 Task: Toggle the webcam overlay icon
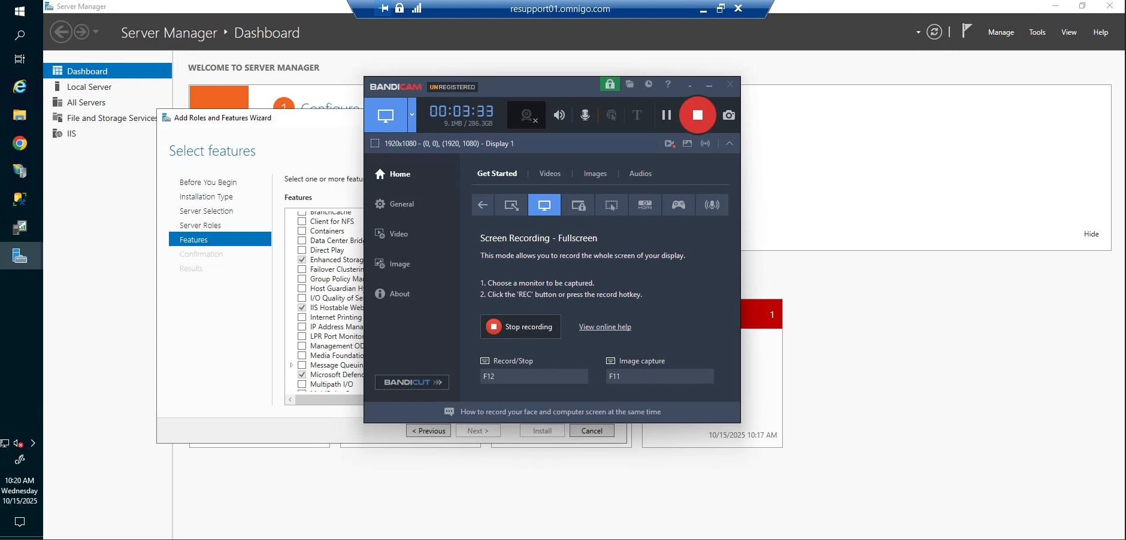pyautogui.click(x=525, y=114)
